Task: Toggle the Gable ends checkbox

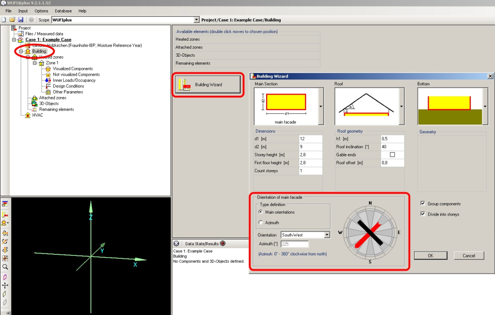Action: click(392, 155)
